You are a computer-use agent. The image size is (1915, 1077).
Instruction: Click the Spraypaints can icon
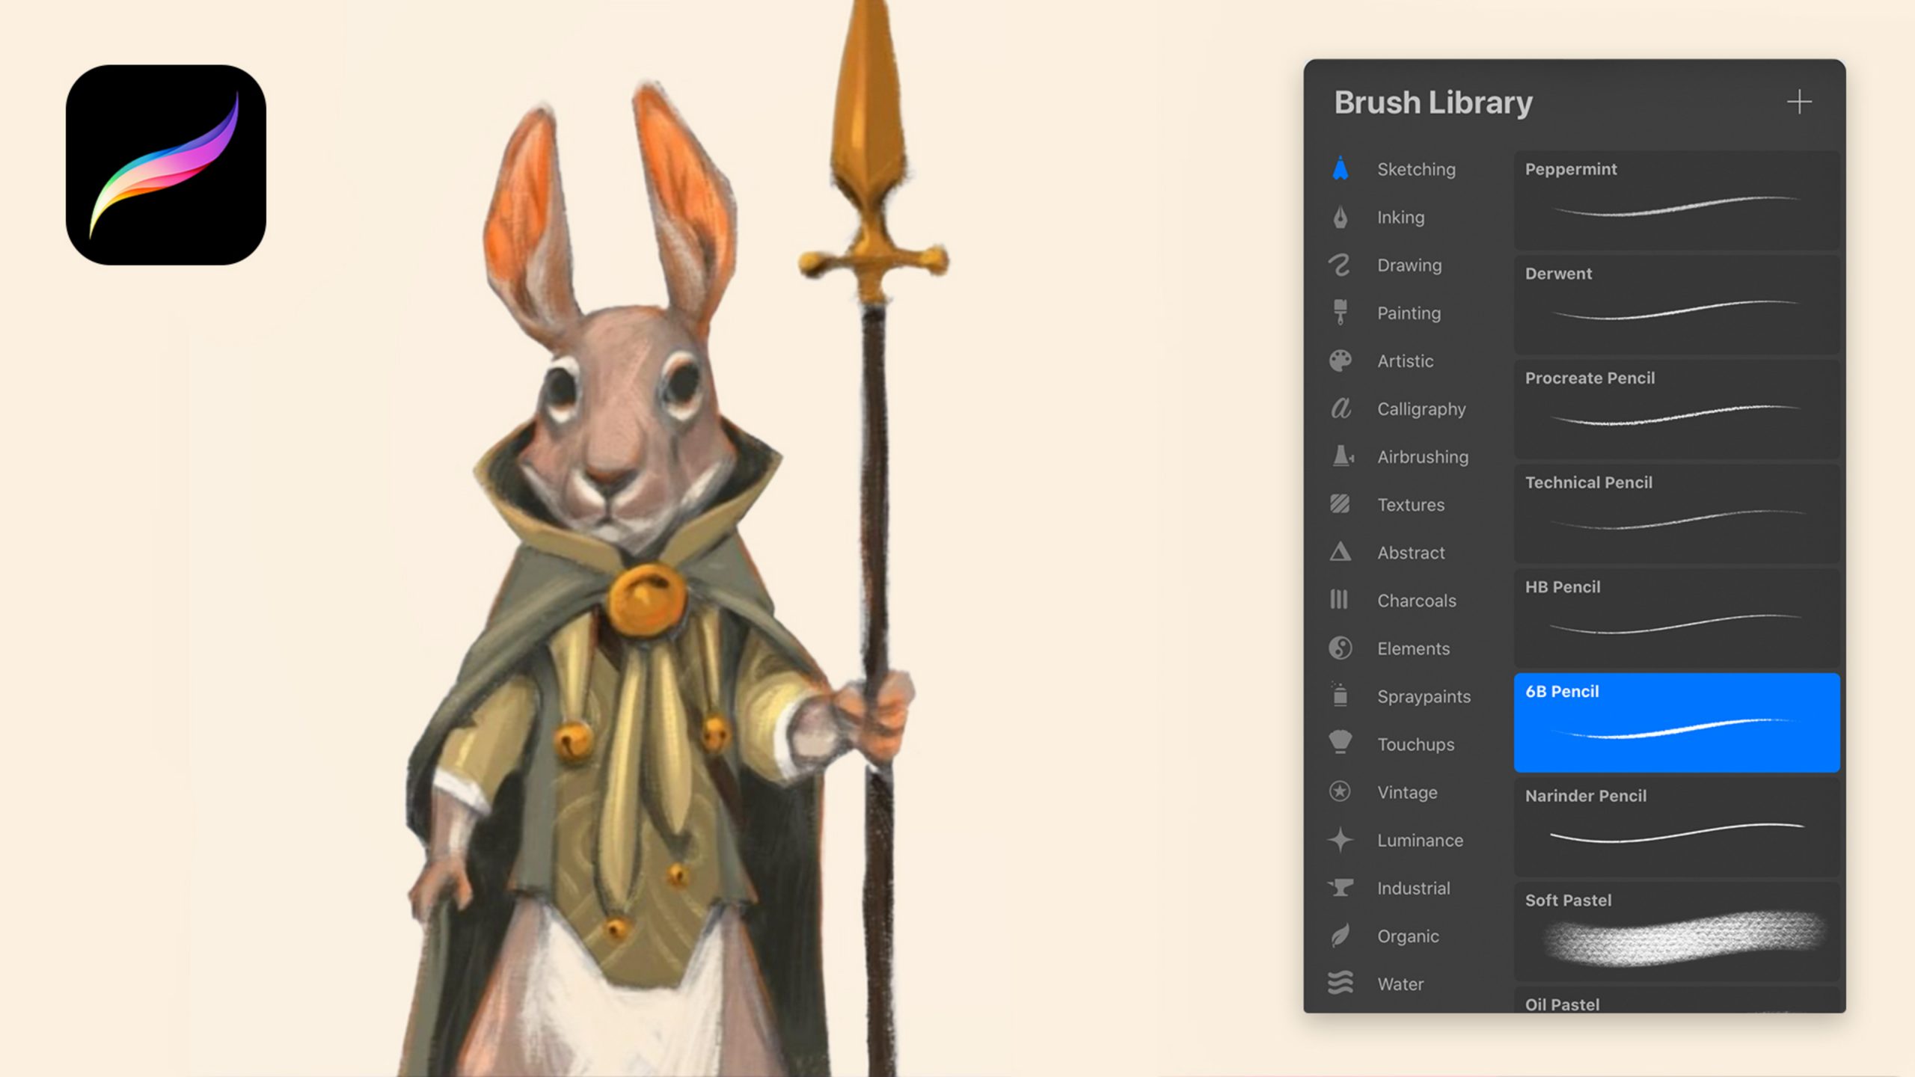pyautogui.click(x=1340, y=695)
